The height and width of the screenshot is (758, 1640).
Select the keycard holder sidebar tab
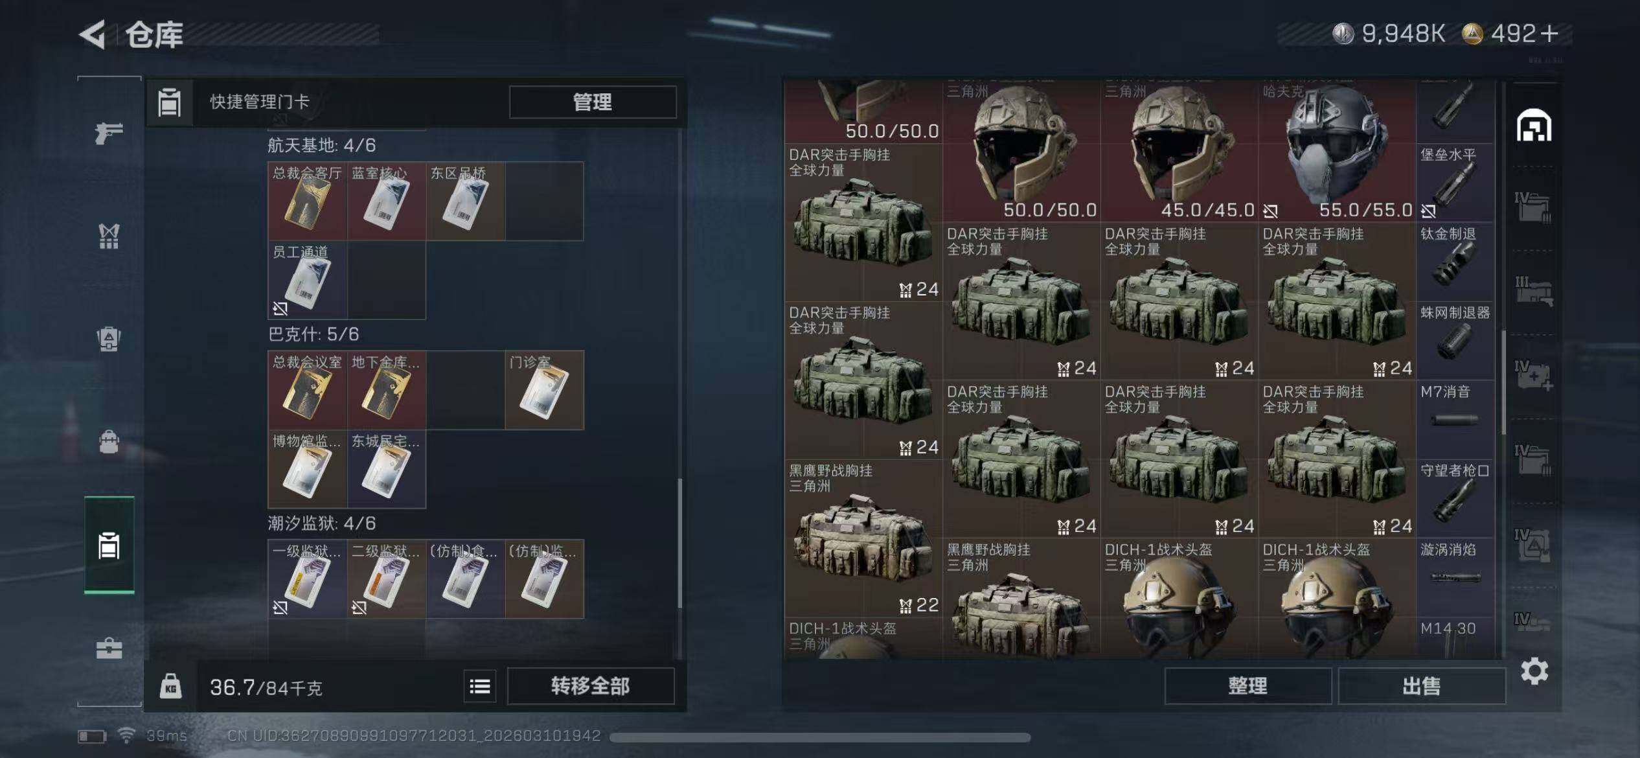[109, 545]
